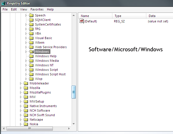The width and height of the screenshot is (173, 134).
Task: Click the horizontal scroll left arrow
Action: pos(4,128)
